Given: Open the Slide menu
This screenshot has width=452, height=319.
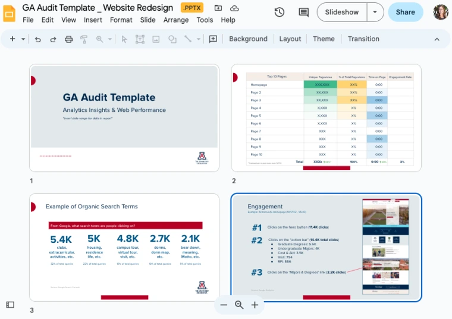Looking at the screenshot, I should (x=147, y=20).
